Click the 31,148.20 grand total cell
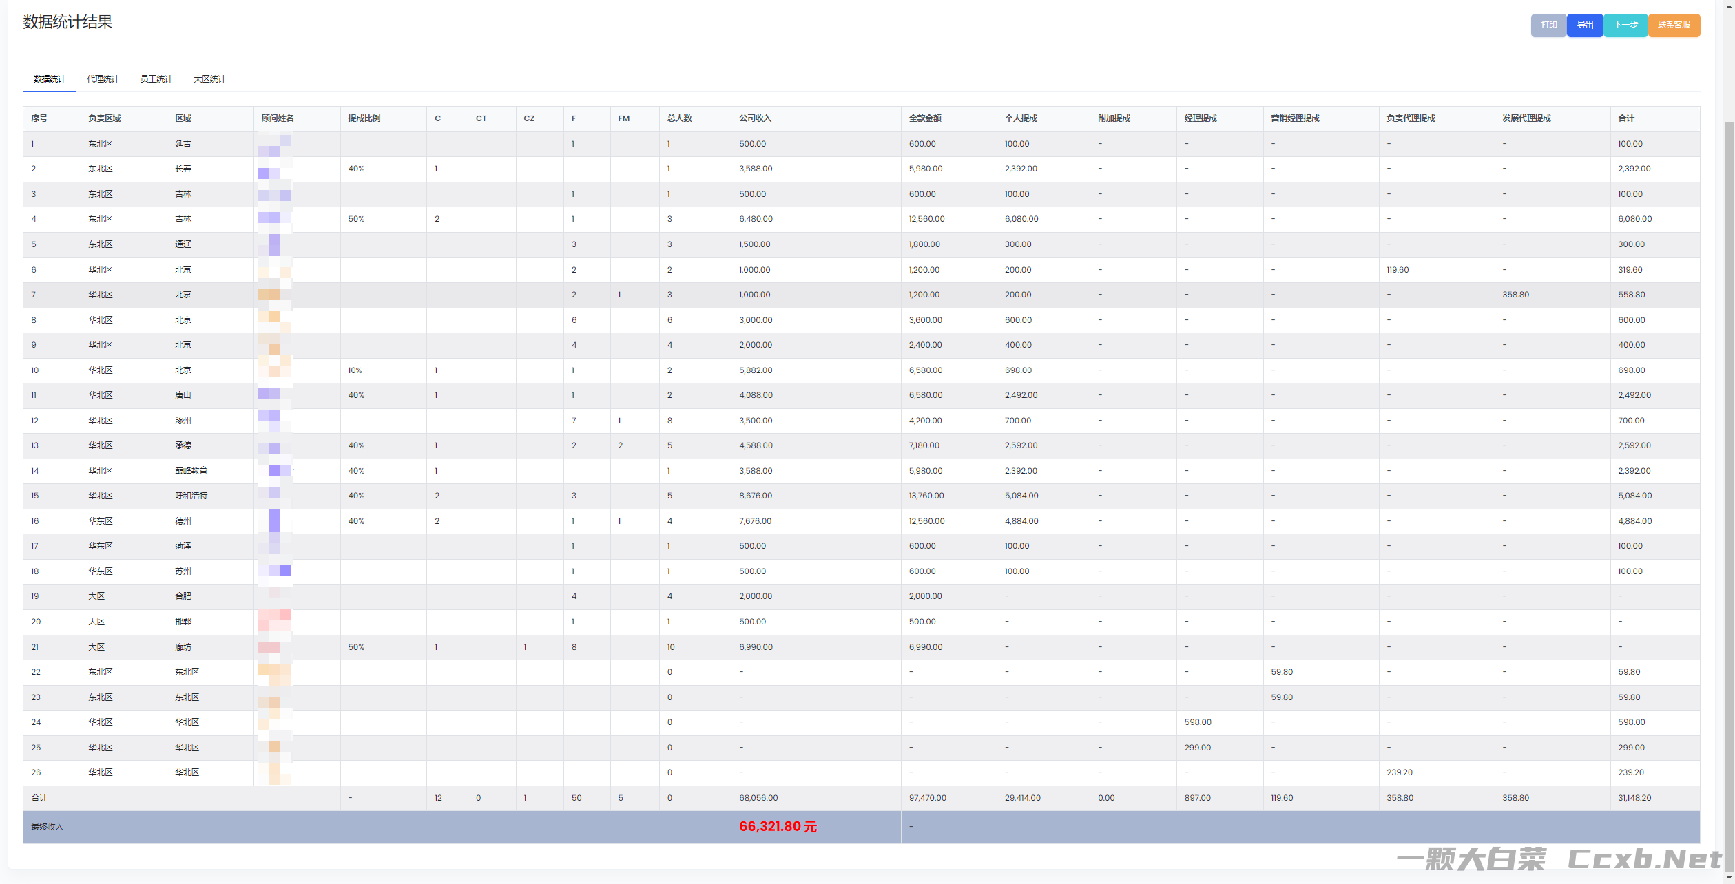The width and height of the screenshot is (1735, 884). (x=1634, y=798)
